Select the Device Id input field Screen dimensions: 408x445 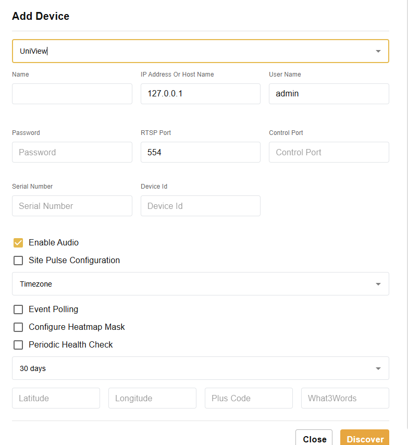click(200, 206)
